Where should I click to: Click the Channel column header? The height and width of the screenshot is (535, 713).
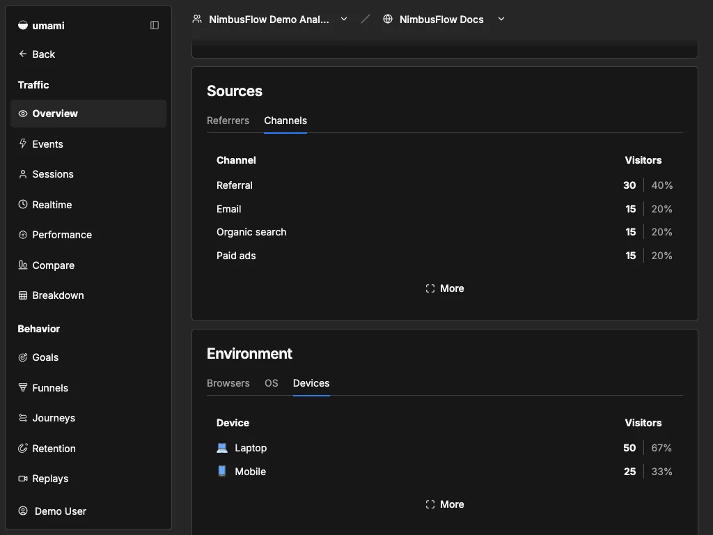[x=236, y=160]
